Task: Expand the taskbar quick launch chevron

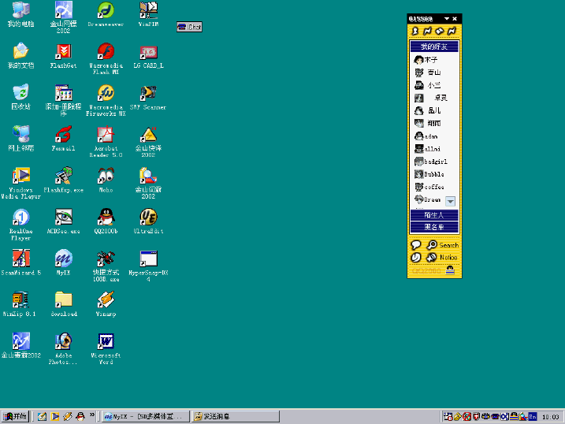Action: 92,415
